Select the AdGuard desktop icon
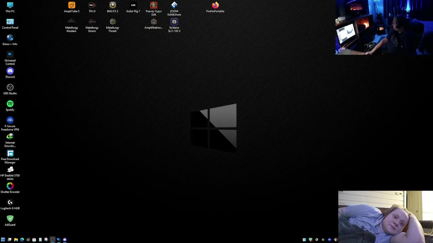Viewport: 433px width, 243px height. point(10,221)
